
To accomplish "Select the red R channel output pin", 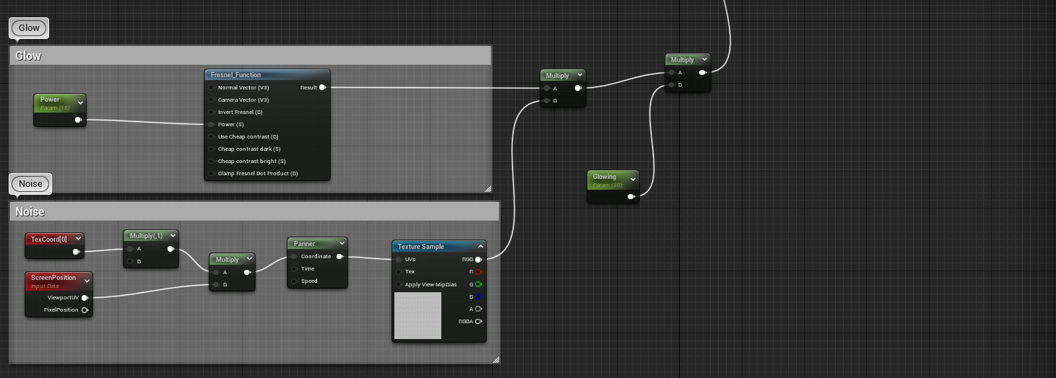I will [478, 272].
